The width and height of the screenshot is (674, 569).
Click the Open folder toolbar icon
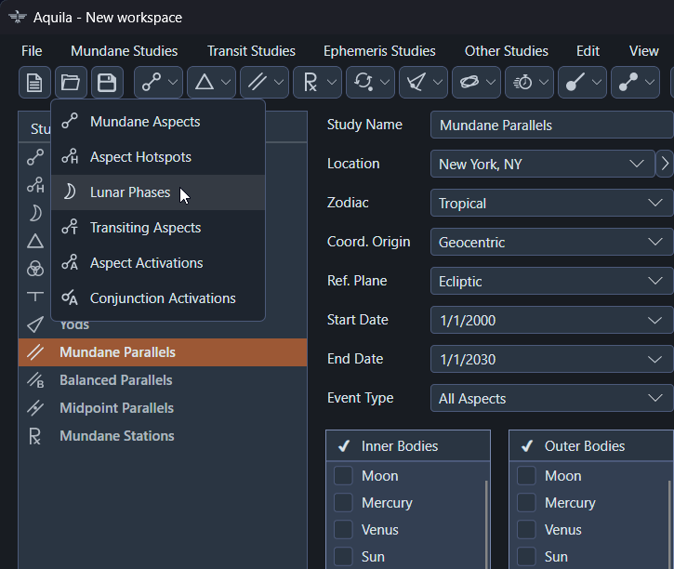point(71,83)
